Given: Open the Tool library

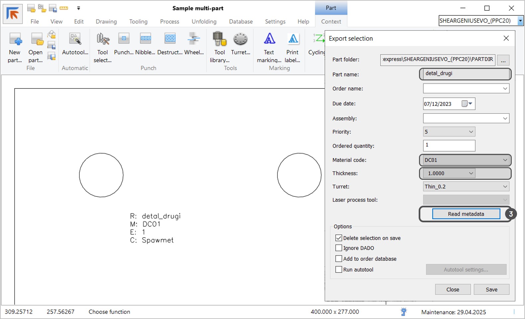Looking at the screenshot, I should [219, 40].
